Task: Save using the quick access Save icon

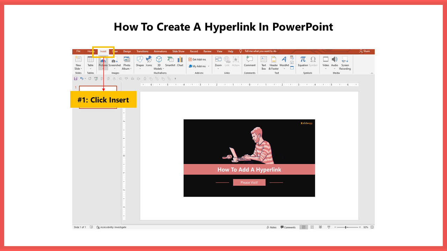Action: pos(76,79)
